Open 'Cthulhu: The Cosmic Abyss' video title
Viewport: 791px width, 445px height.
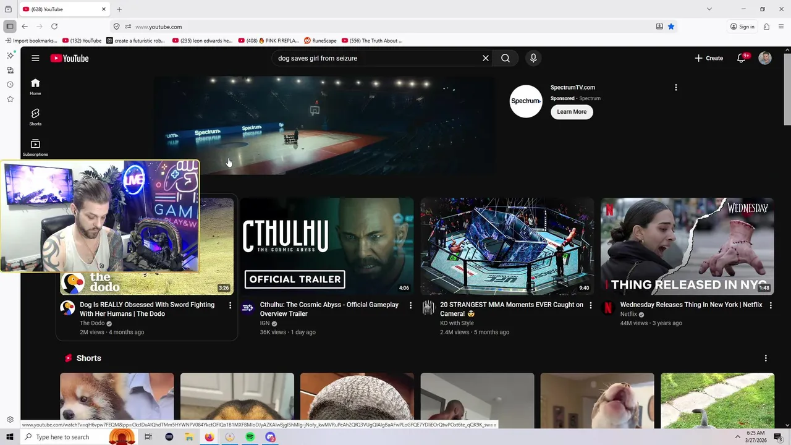329,309
